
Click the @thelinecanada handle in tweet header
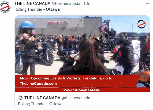(x=66, y=3)
